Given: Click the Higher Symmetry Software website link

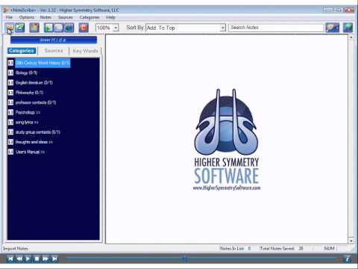Looking at the screenshot, I should 227,188.
